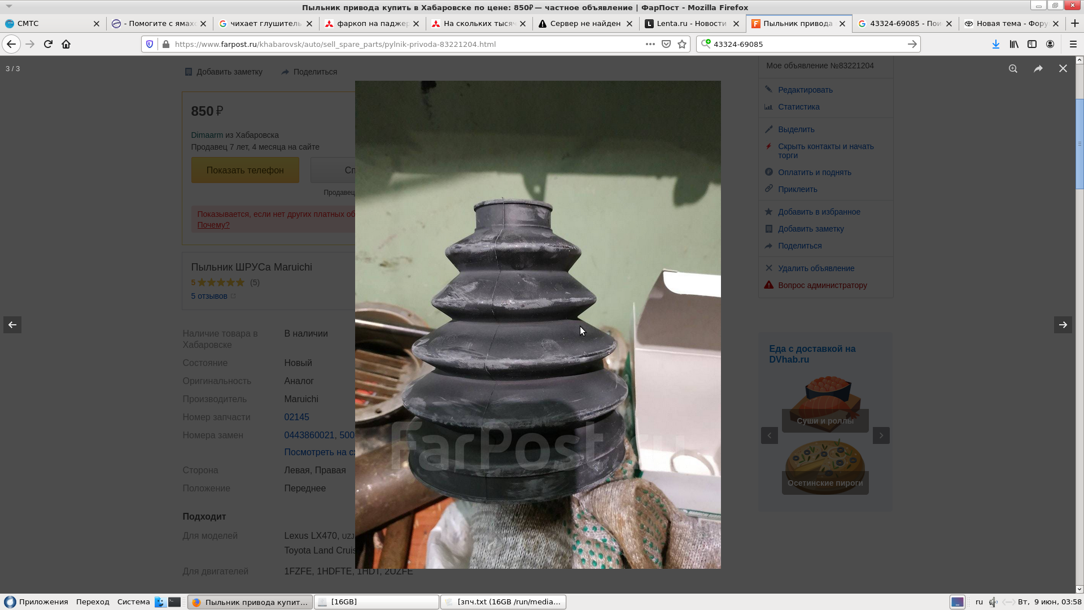Close the 'СМТС' tab
The image size is (1084, 610).
click(x=96, y=24)
